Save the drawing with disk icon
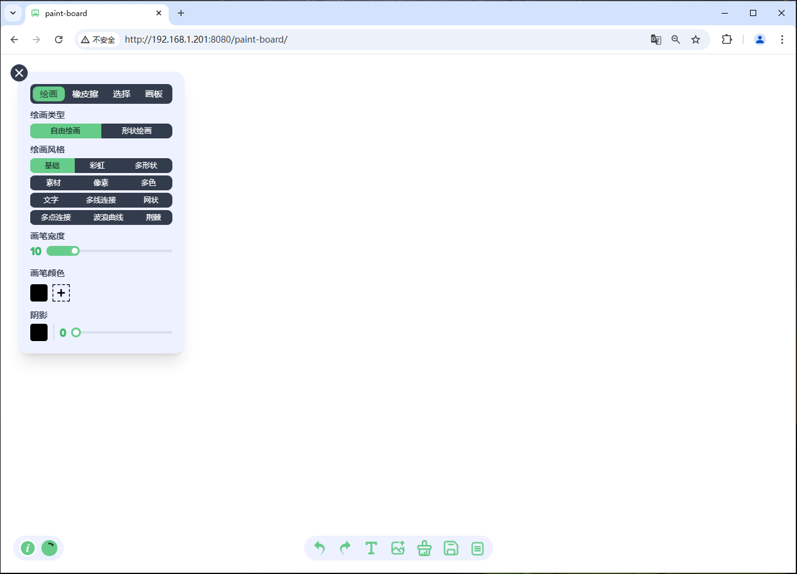797x574 pixels. coord(451,548)
